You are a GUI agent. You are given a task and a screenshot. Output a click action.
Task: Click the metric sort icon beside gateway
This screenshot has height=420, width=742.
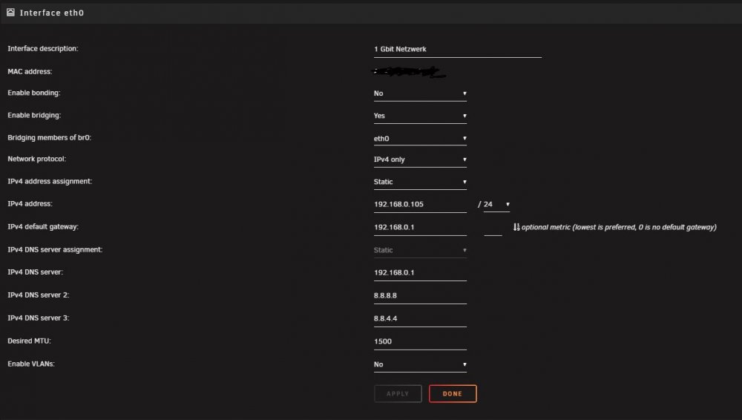click(x=516, y=227)
